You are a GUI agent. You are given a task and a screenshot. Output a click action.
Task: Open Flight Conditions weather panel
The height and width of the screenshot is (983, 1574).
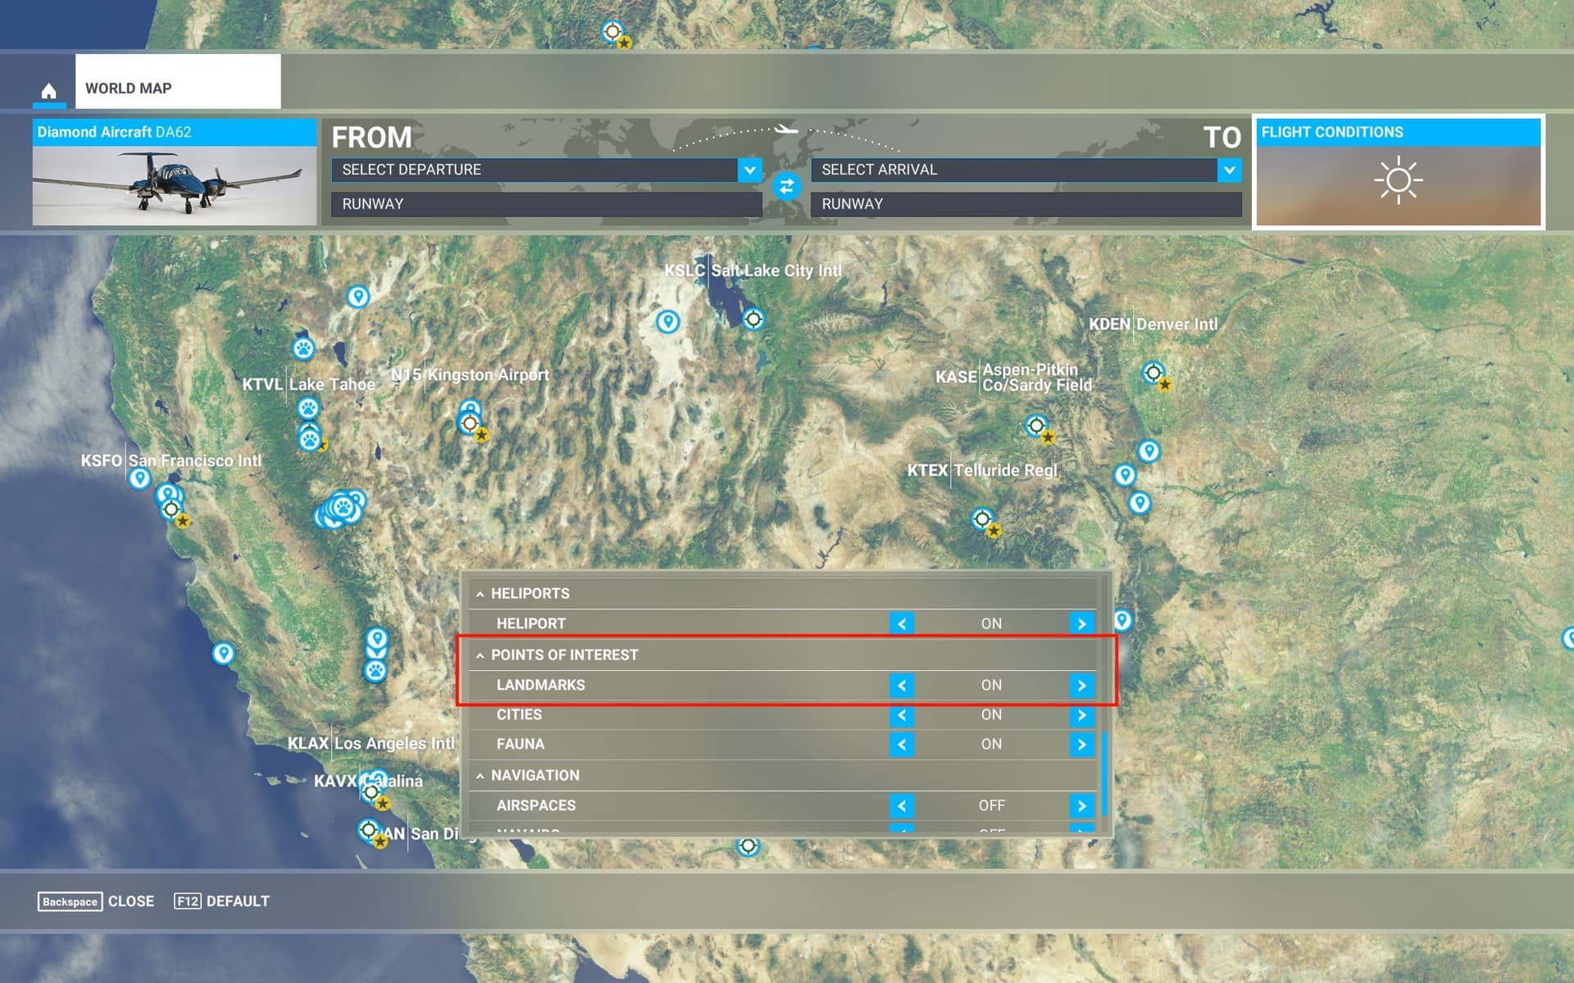coord(1399,172)
